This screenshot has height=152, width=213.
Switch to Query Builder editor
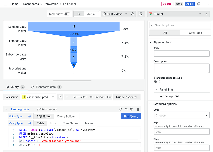[66, 116]
